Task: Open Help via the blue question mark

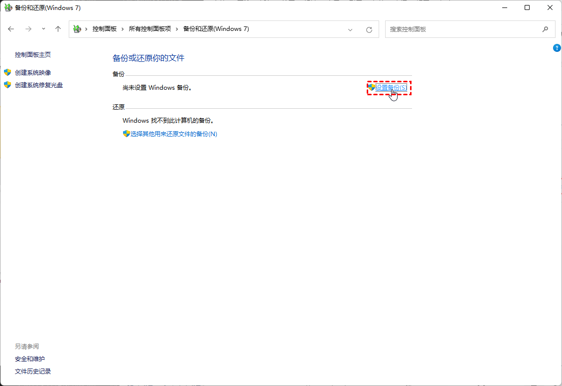Action: pyautogui.click(x=557, y=48)
